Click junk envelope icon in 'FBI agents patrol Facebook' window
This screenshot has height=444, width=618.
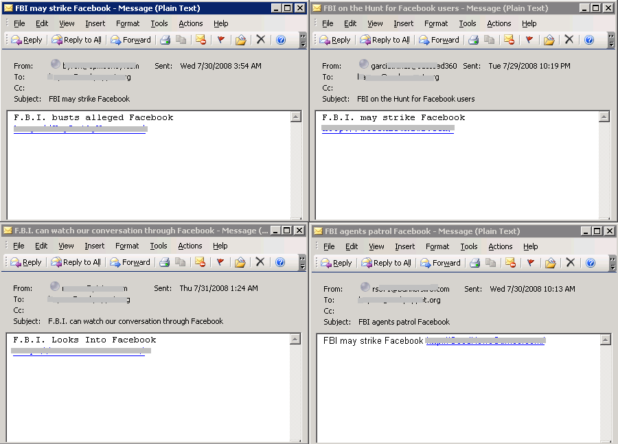(510, 263)
